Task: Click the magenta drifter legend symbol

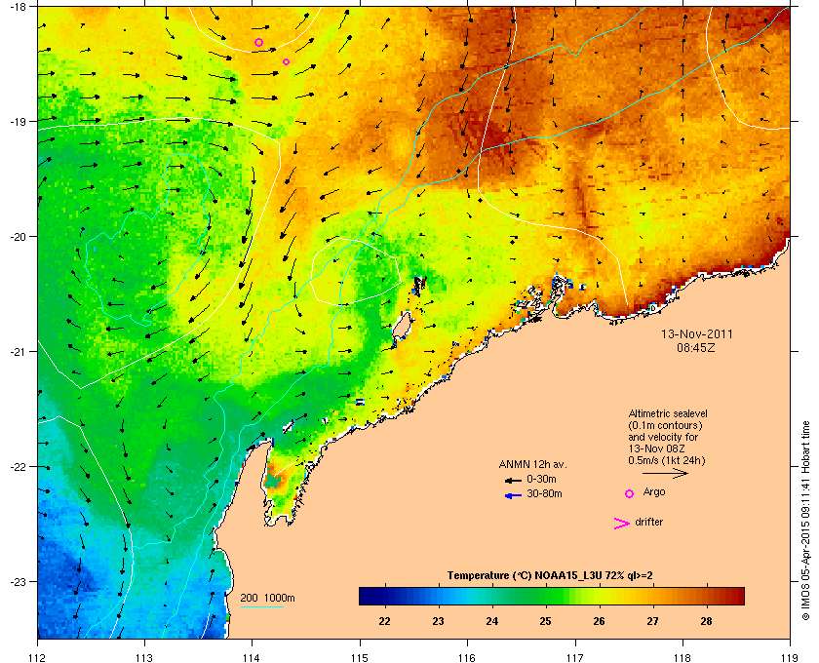Action: 621,524
